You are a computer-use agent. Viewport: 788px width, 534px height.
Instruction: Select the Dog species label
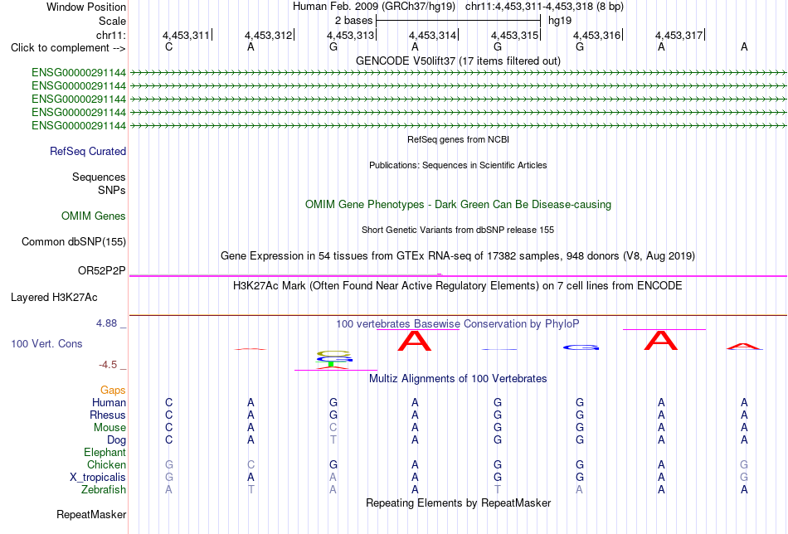coord(116,440)
